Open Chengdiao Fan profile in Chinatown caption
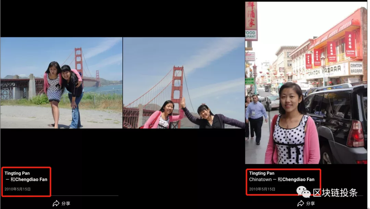This screenshot has width=370, height=209. 298,180
